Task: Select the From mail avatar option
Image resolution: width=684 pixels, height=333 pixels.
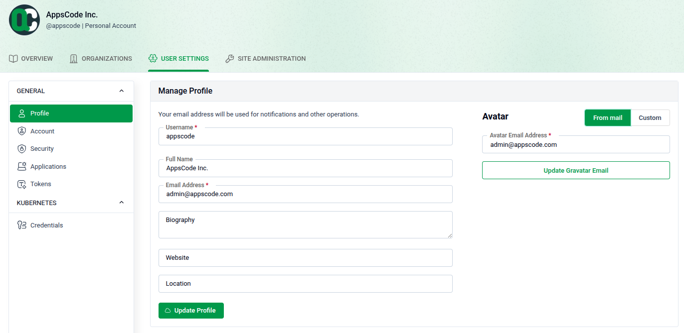Action: 607,117
